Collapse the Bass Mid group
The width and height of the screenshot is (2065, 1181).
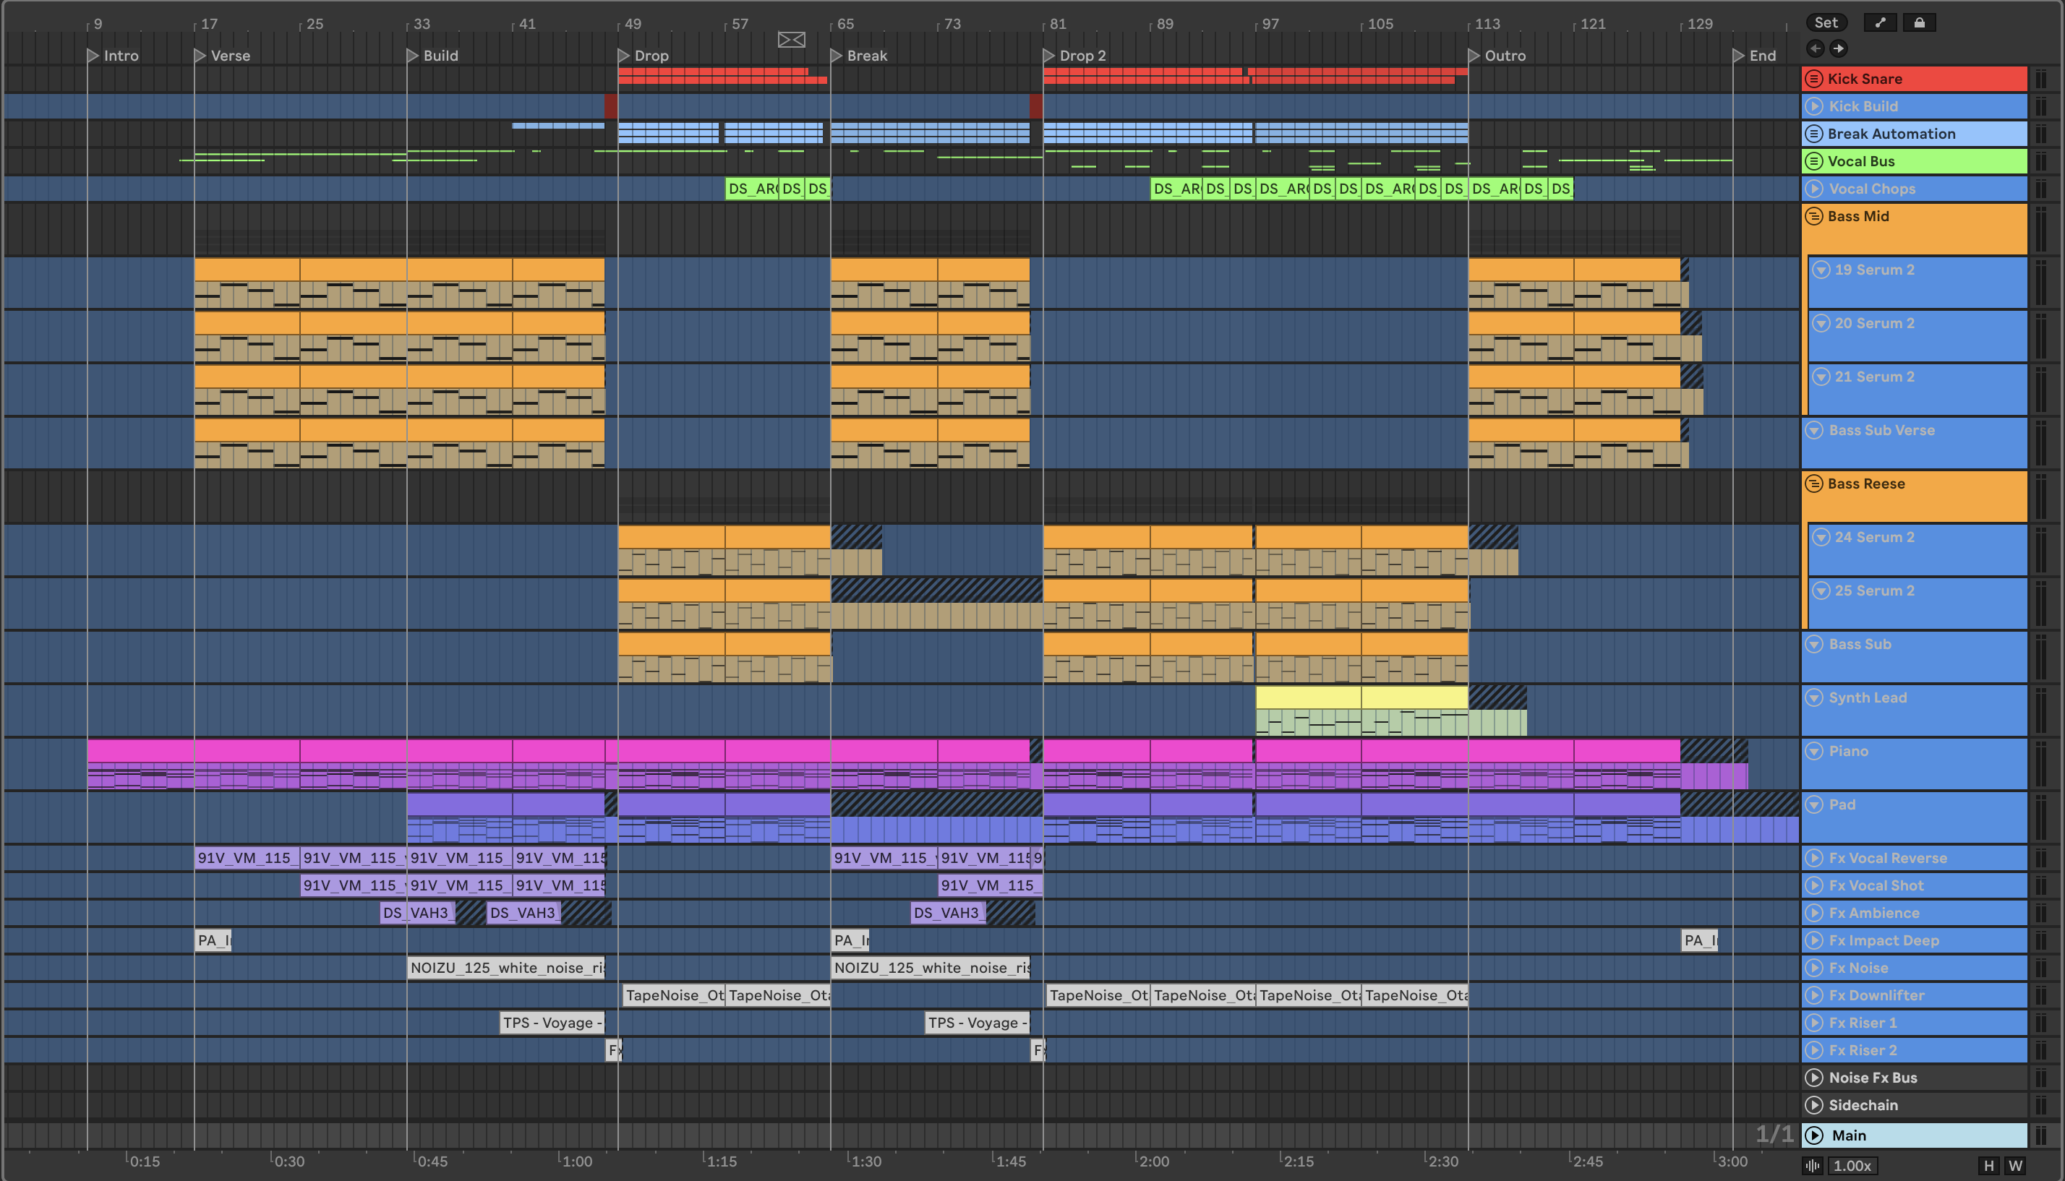[1814, 217]
